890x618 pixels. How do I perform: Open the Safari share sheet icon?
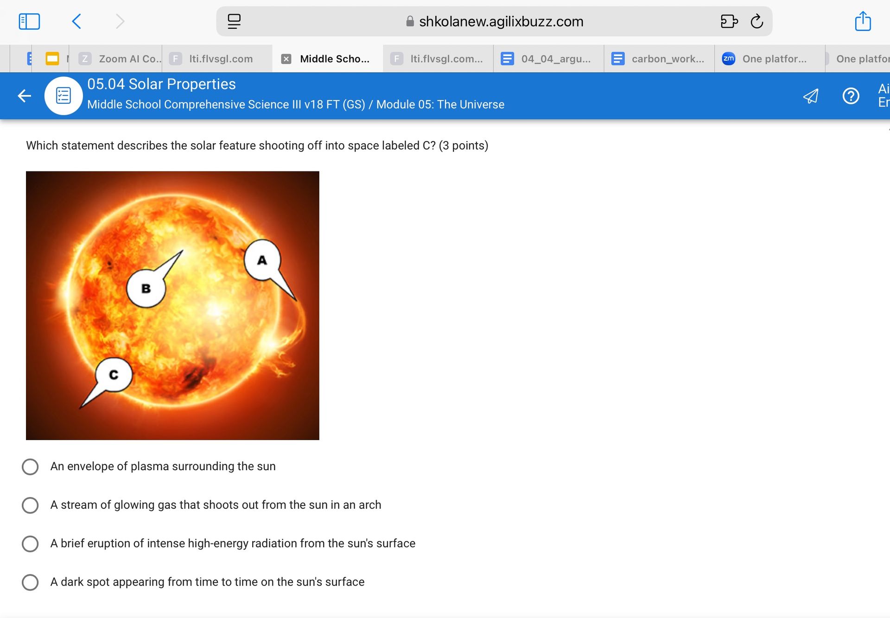(863, 21)
